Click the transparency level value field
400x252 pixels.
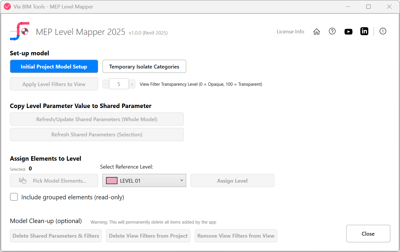119,84
